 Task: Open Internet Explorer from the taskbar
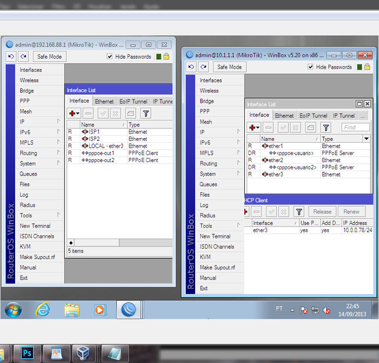[43, 310]
